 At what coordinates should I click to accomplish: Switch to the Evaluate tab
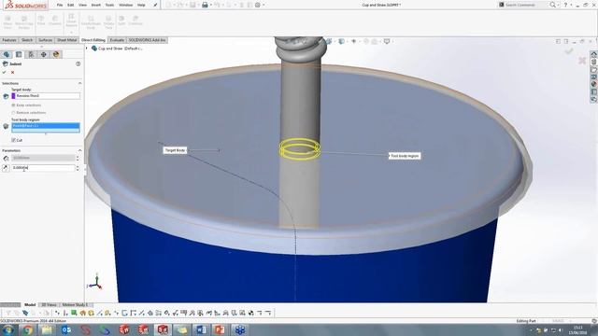pos(117,40)
